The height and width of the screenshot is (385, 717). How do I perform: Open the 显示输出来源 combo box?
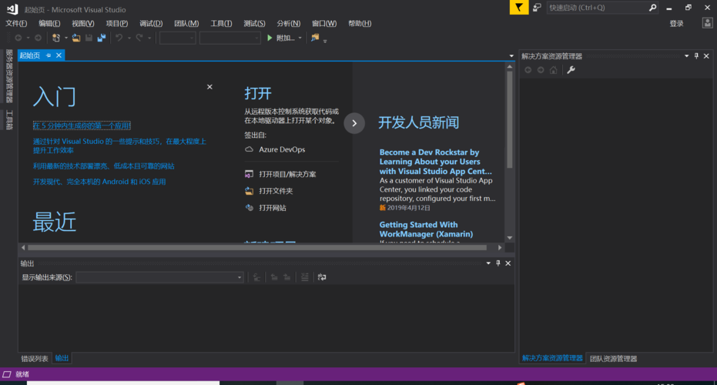click(159, 277)
